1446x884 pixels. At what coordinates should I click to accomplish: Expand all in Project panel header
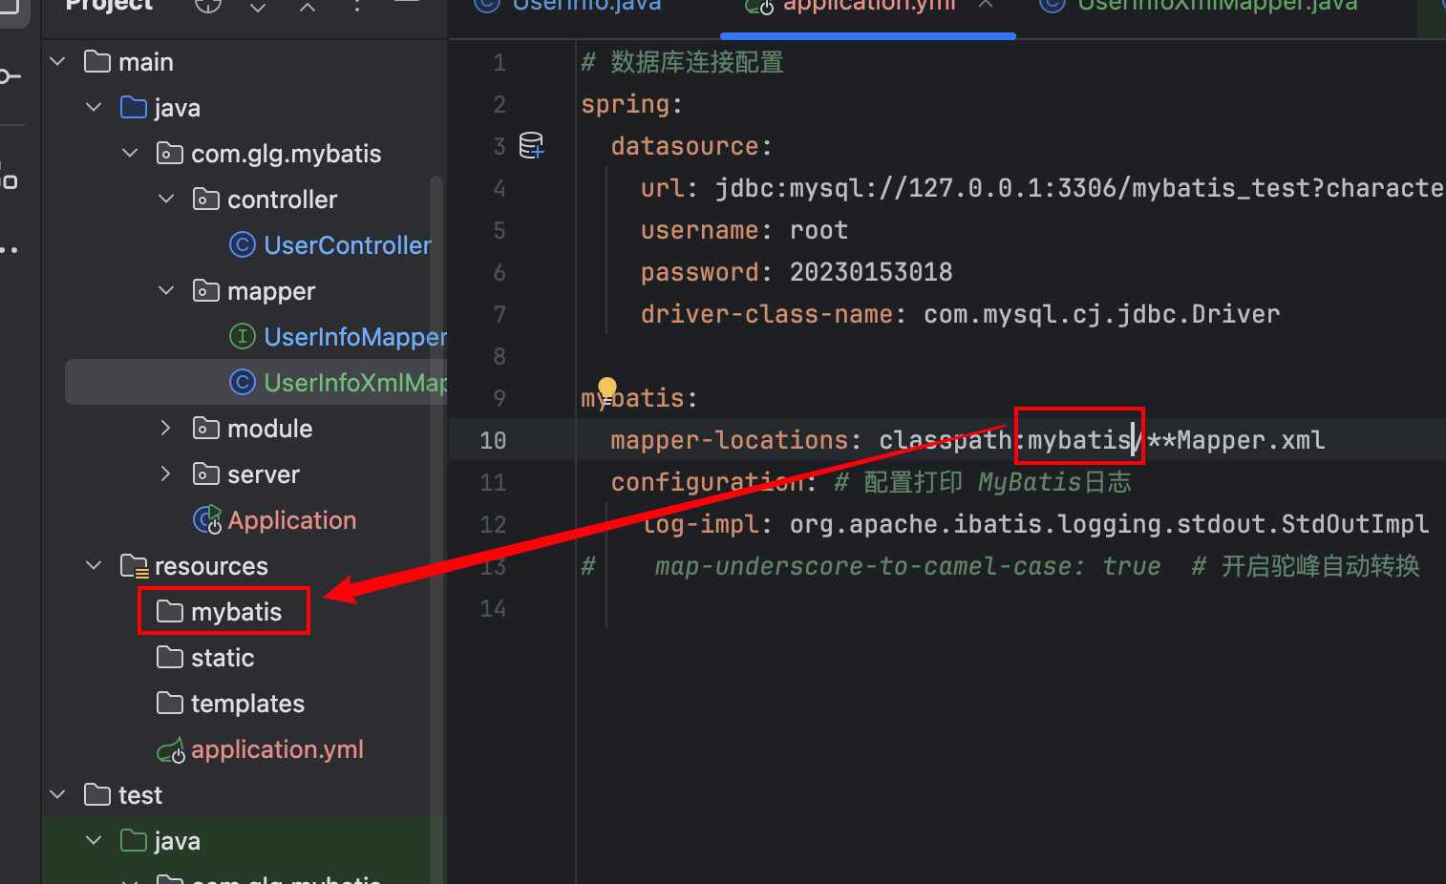[x=258, y=6]
